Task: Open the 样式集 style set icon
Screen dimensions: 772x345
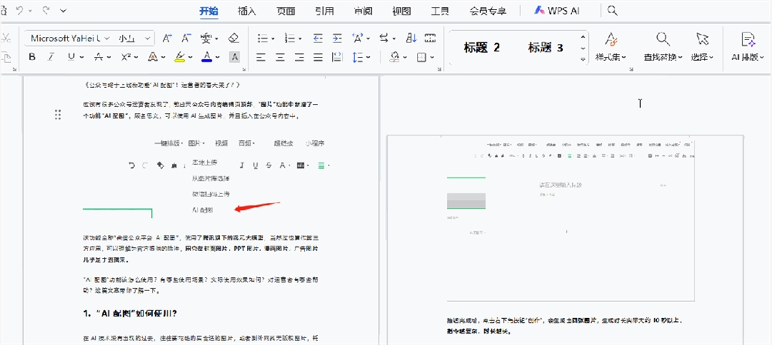Action: point(611,39)
